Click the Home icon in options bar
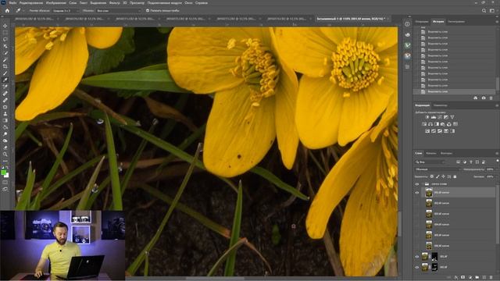 [7, 10]
